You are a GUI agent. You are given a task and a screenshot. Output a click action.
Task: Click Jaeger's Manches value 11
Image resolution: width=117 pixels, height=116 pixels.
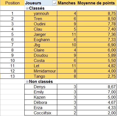pyautogui.click(x=67, y=34)
